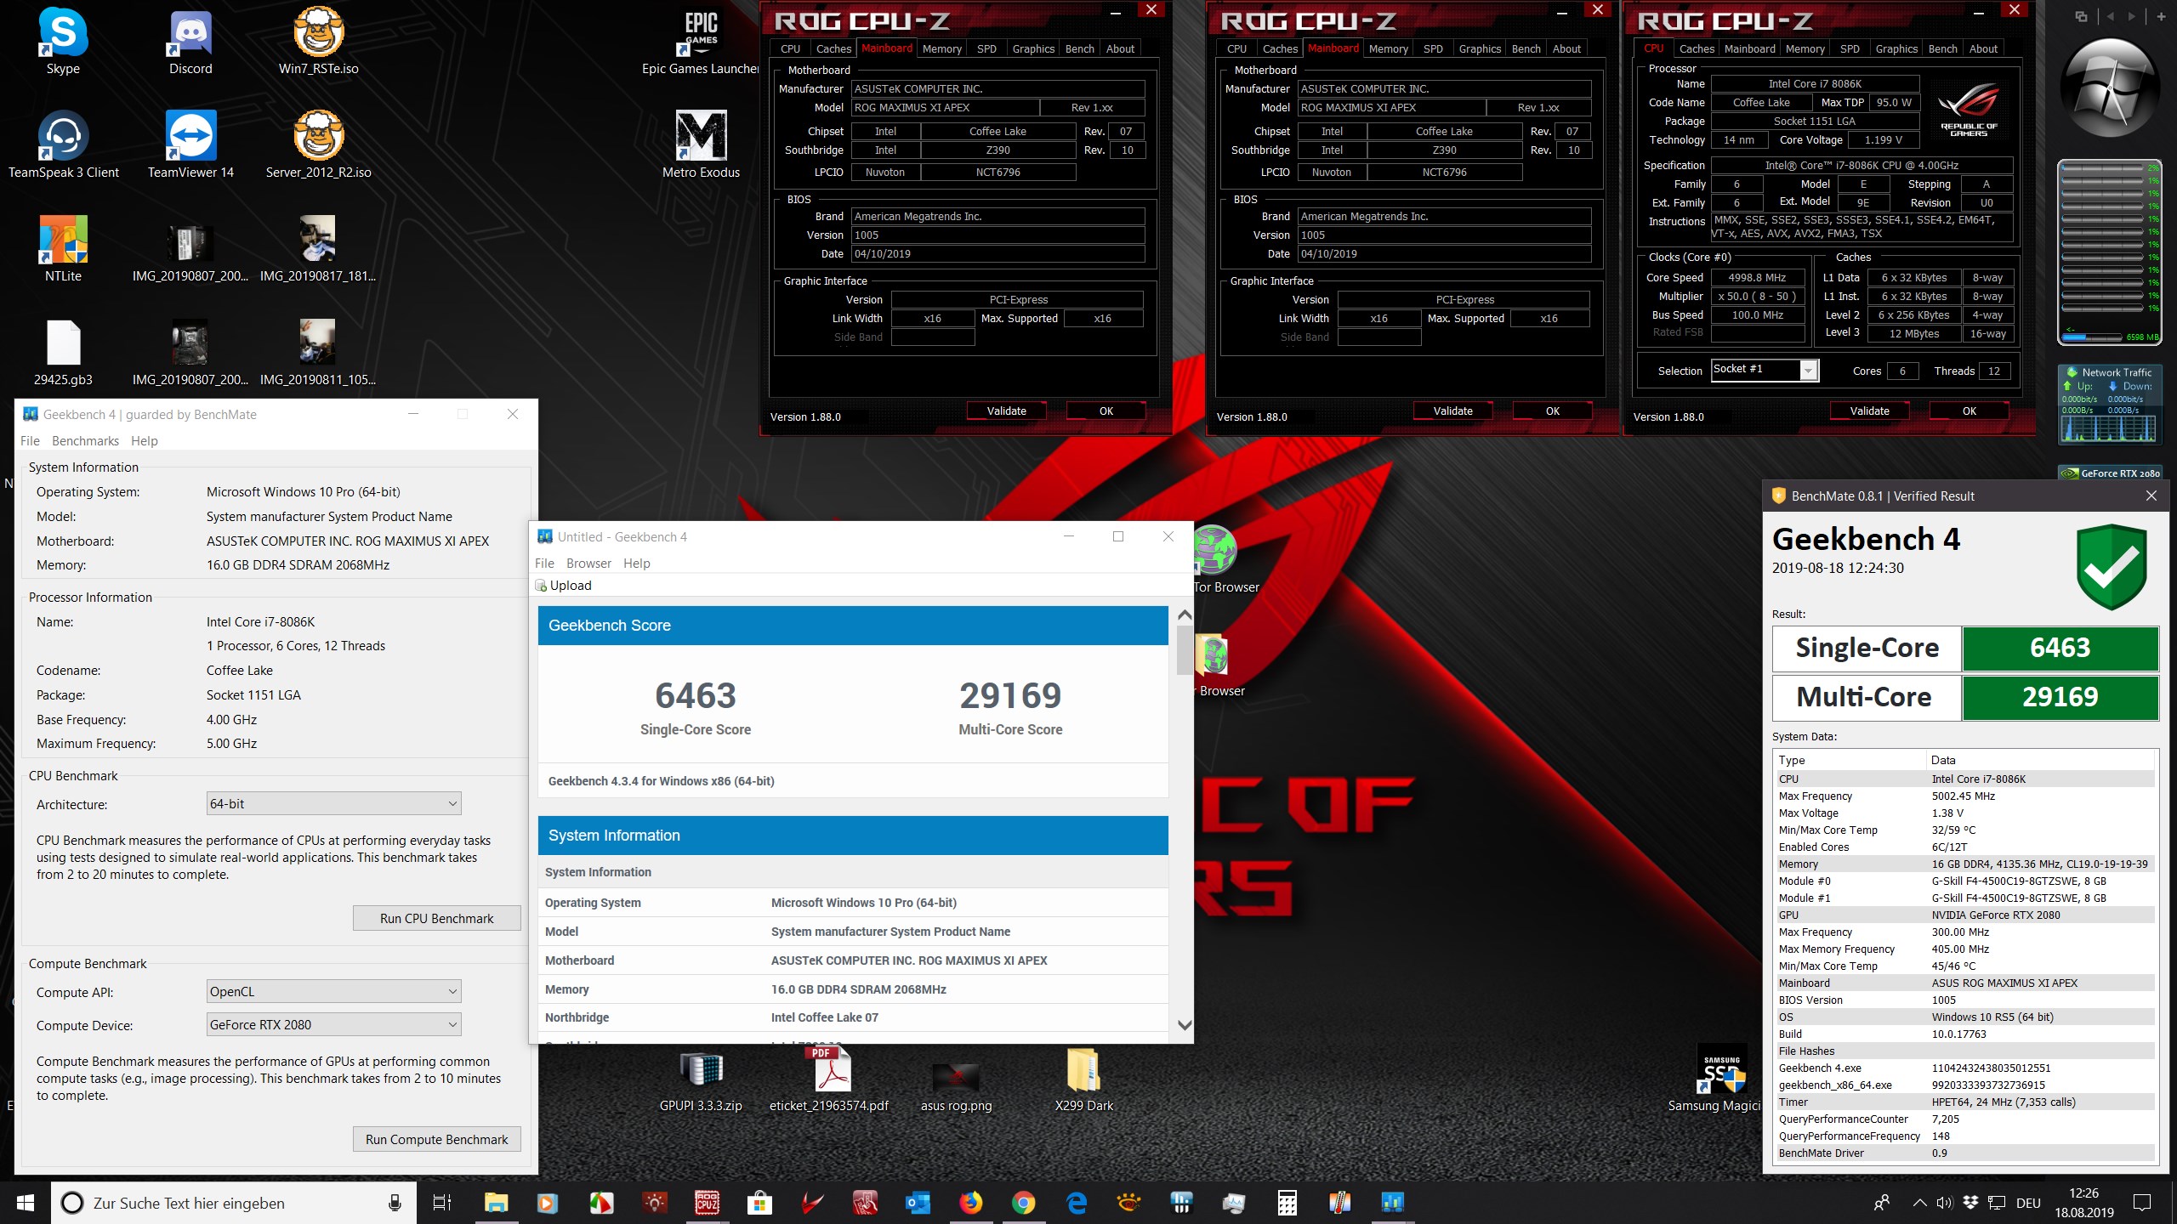Open the ROG CPU-Z taskbar icon

pos(708,1203)
